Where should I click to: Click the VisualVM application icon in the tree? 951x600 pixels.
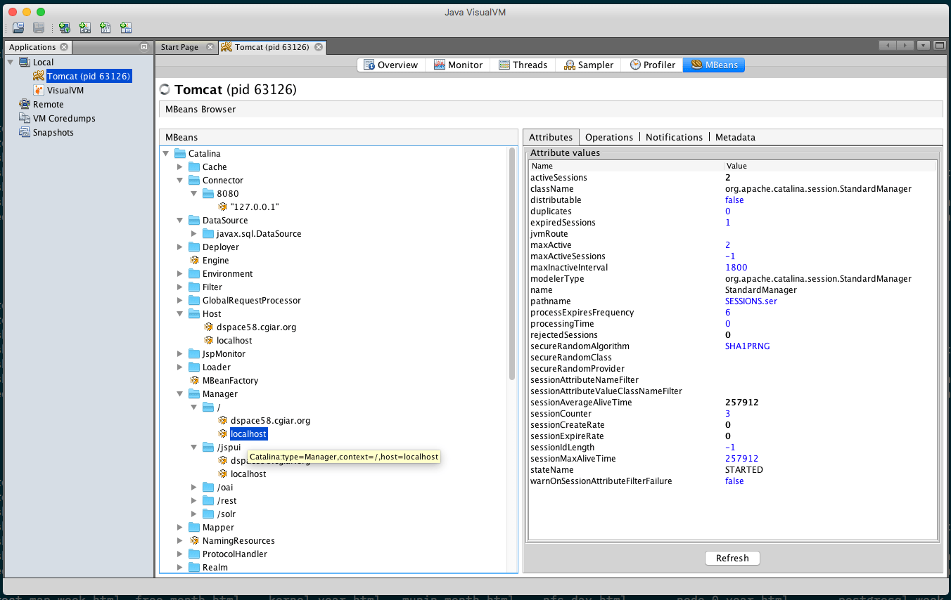(39, 91)
